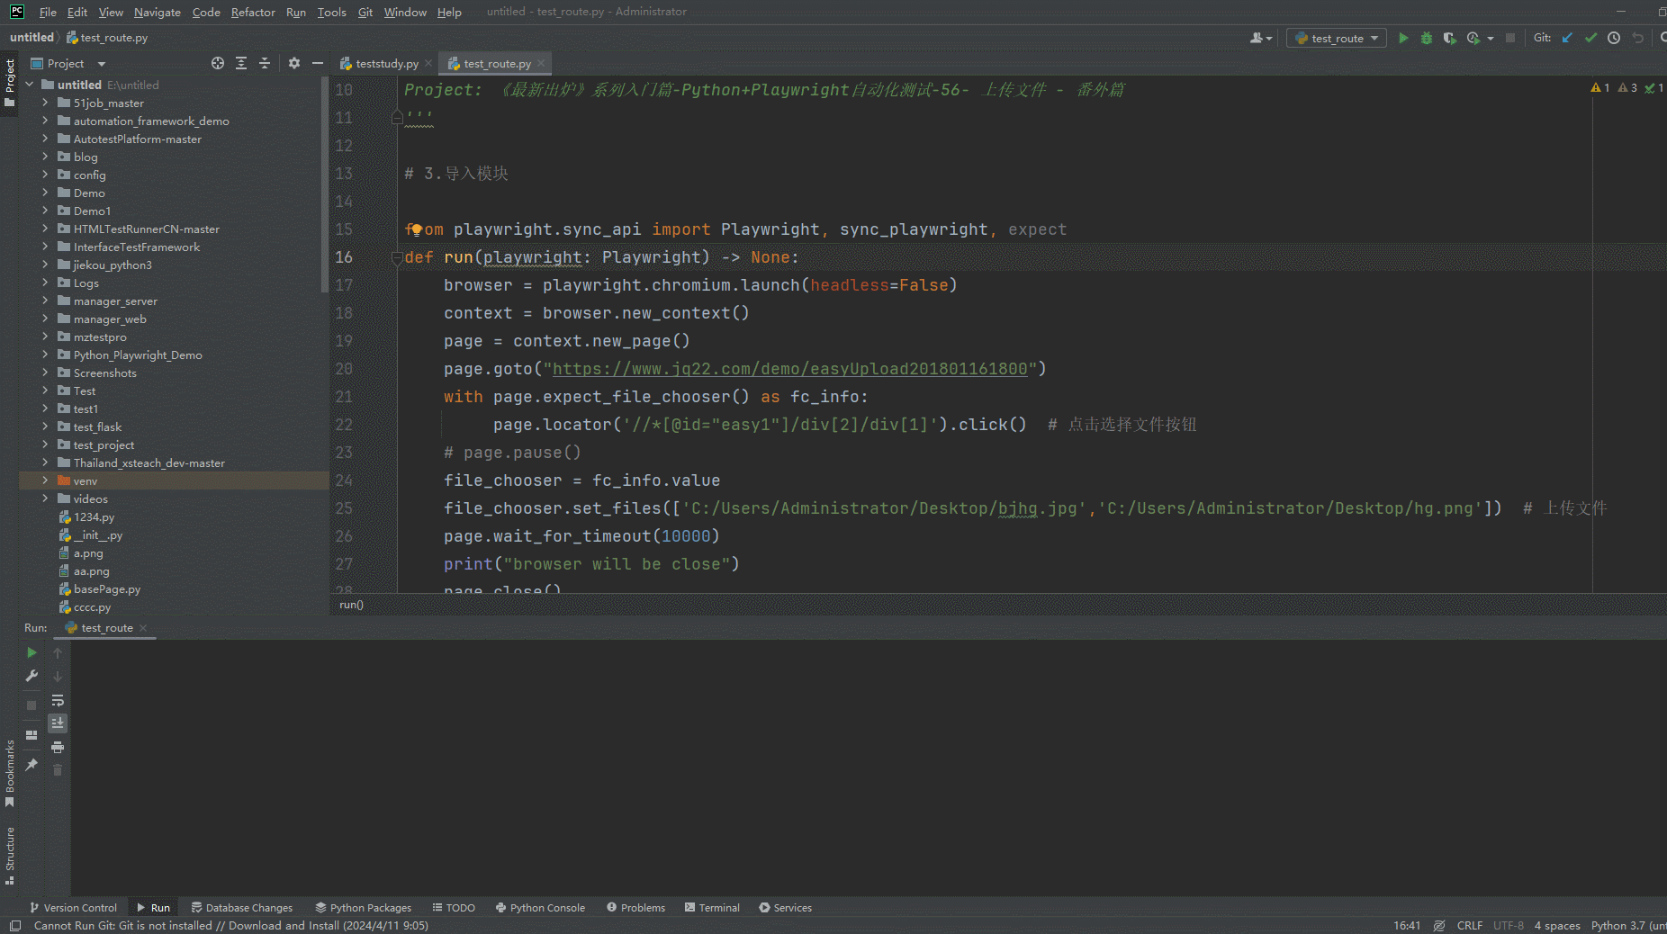Run with coverage from the toolbar
The height and width of the screenshot is (934, 1667).
1449,38
